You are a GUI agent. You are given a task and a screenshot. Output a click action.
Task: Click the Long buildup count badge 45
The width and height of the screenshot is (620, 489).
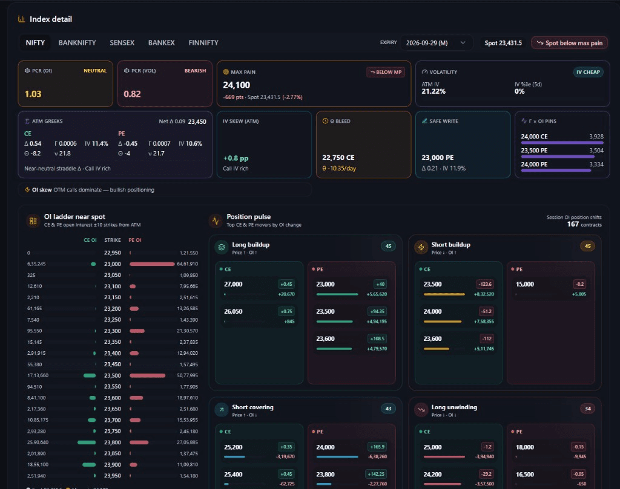click(x=388, y=246)
